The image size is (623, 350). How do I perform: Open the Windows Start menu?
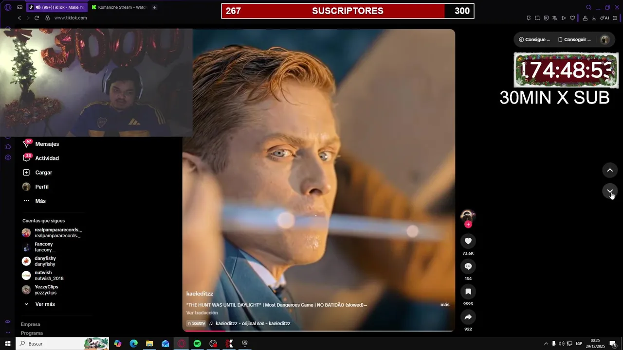click(8, 344)
